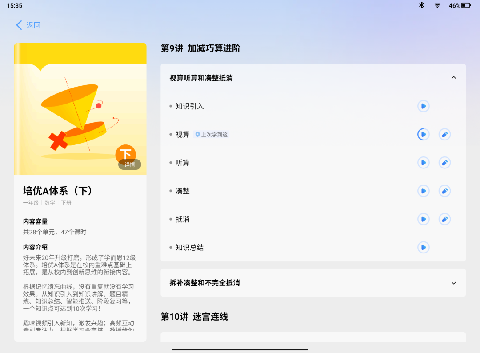Screen dimensions: 480x353
Task: Tap the 共28个单元，47个课时 text
Action: (55, 232)
